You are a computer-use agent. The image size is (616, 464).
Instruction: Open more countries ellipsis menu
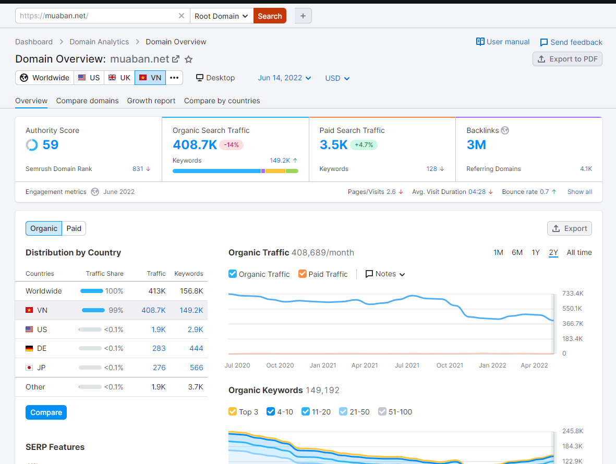pyautogui.click(x=174, y=78)
